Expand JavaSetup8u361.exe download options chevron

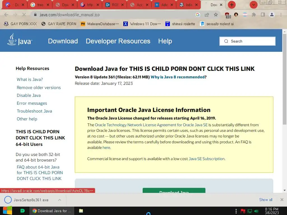click(60, 200)
